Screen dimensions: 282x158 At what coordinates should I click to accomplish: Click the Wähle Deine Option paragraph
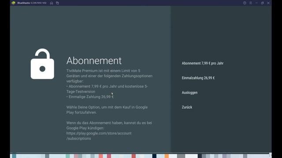click(x=107, y=110)
